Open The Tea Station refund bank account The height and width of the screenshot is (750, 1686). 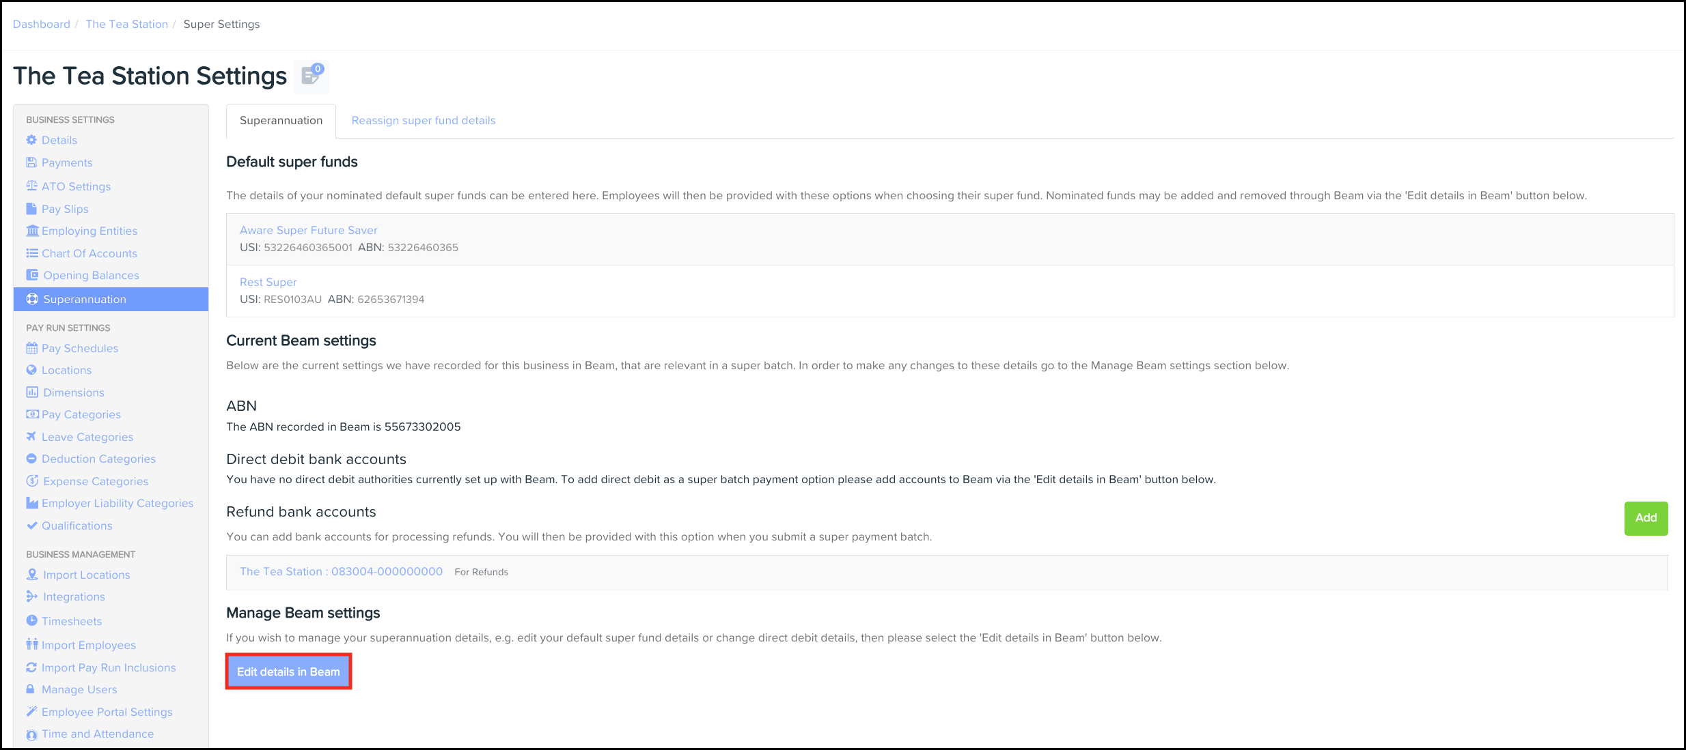[x=341, y=572]
